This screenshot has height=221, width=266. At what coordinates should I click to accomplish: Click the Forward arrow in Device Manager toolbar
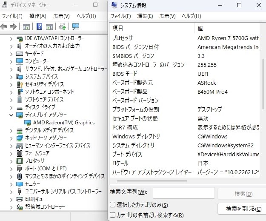(x=13, y=27)
